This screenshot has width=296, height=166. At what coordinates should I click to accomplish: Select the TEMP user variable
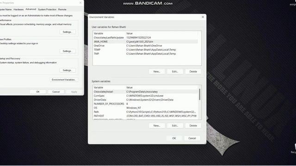point(146,50)
